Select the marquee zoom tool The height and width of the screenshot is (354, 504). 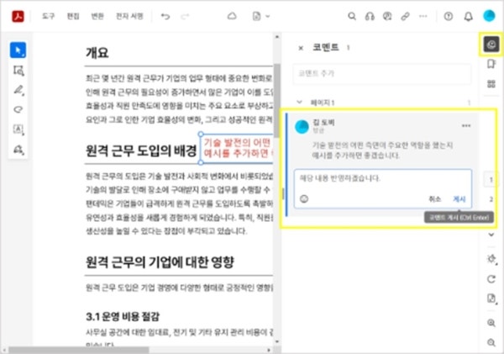18,71
